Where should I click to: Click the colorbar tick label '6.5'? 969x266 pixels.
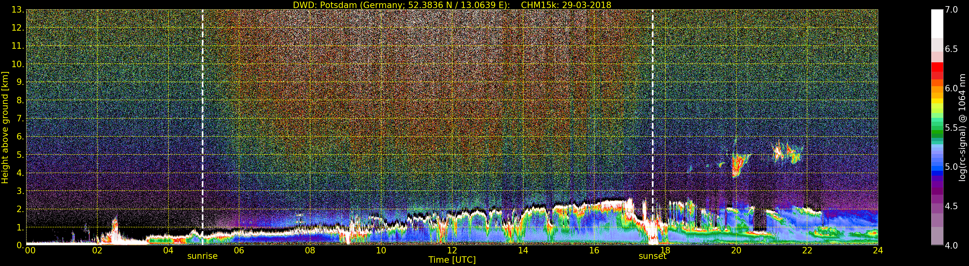point(951,49)
